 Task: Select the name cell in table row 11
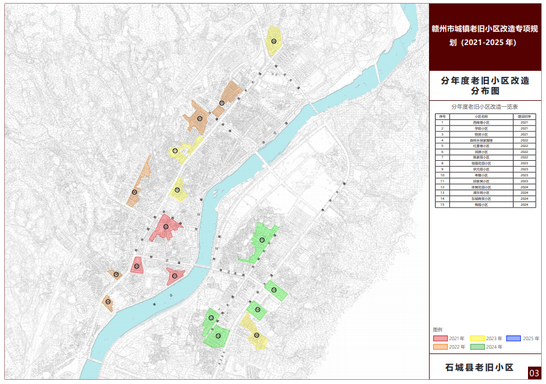481,181
